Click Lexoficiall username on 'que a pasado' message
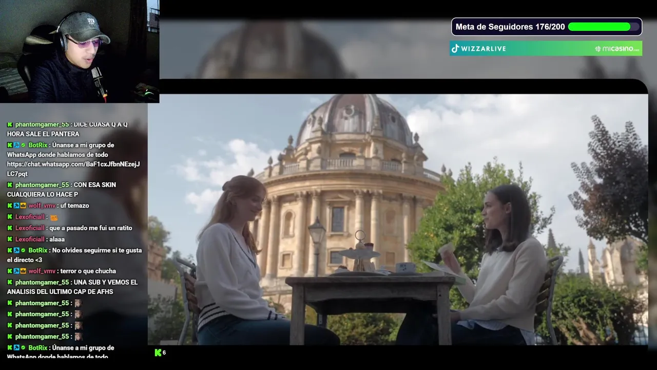The image size is (657, 370). (30, 228)
